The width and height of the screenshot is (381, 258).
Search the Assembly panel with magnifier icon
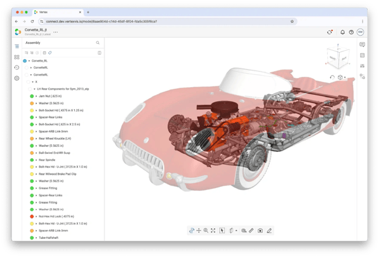(x=98, y=43)
